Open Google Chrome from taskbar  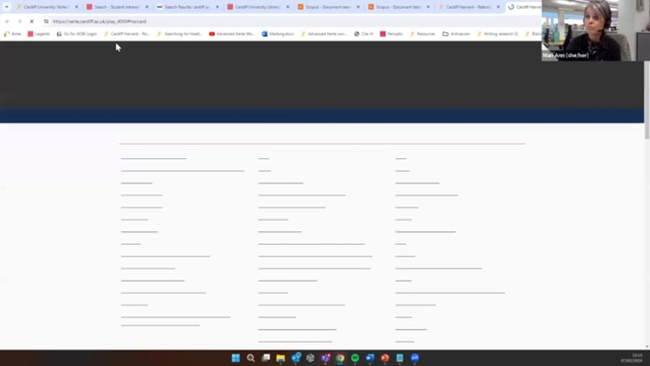pos(340,358)
